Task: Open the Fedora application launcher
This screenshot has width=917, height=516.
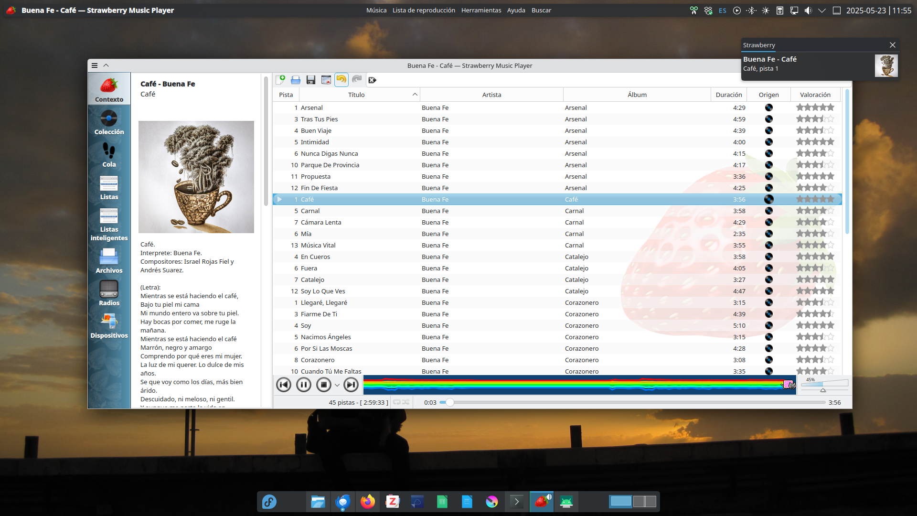Action: 269,502
